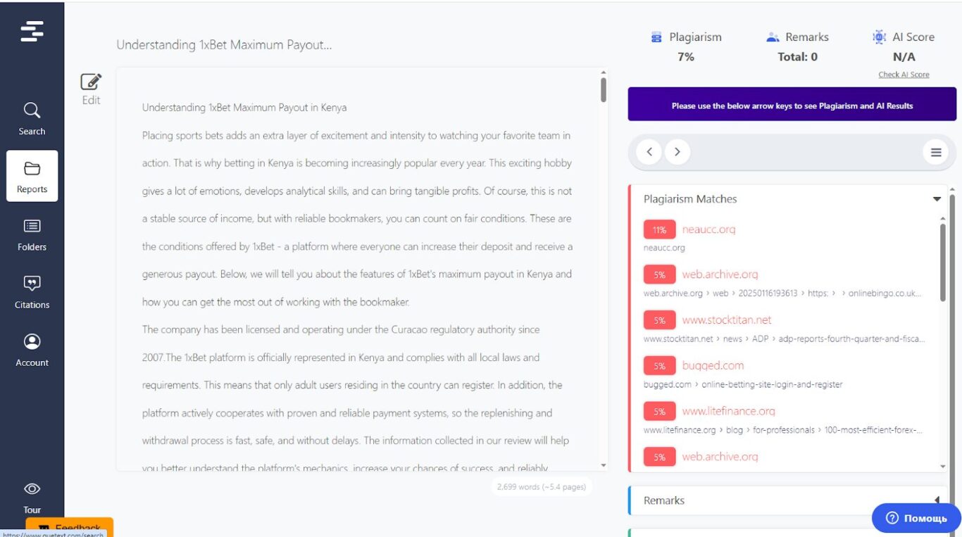This screenshot has width=962, height=537.
Task: Click the Check AI Score link
Action: (x=904, y=75)
